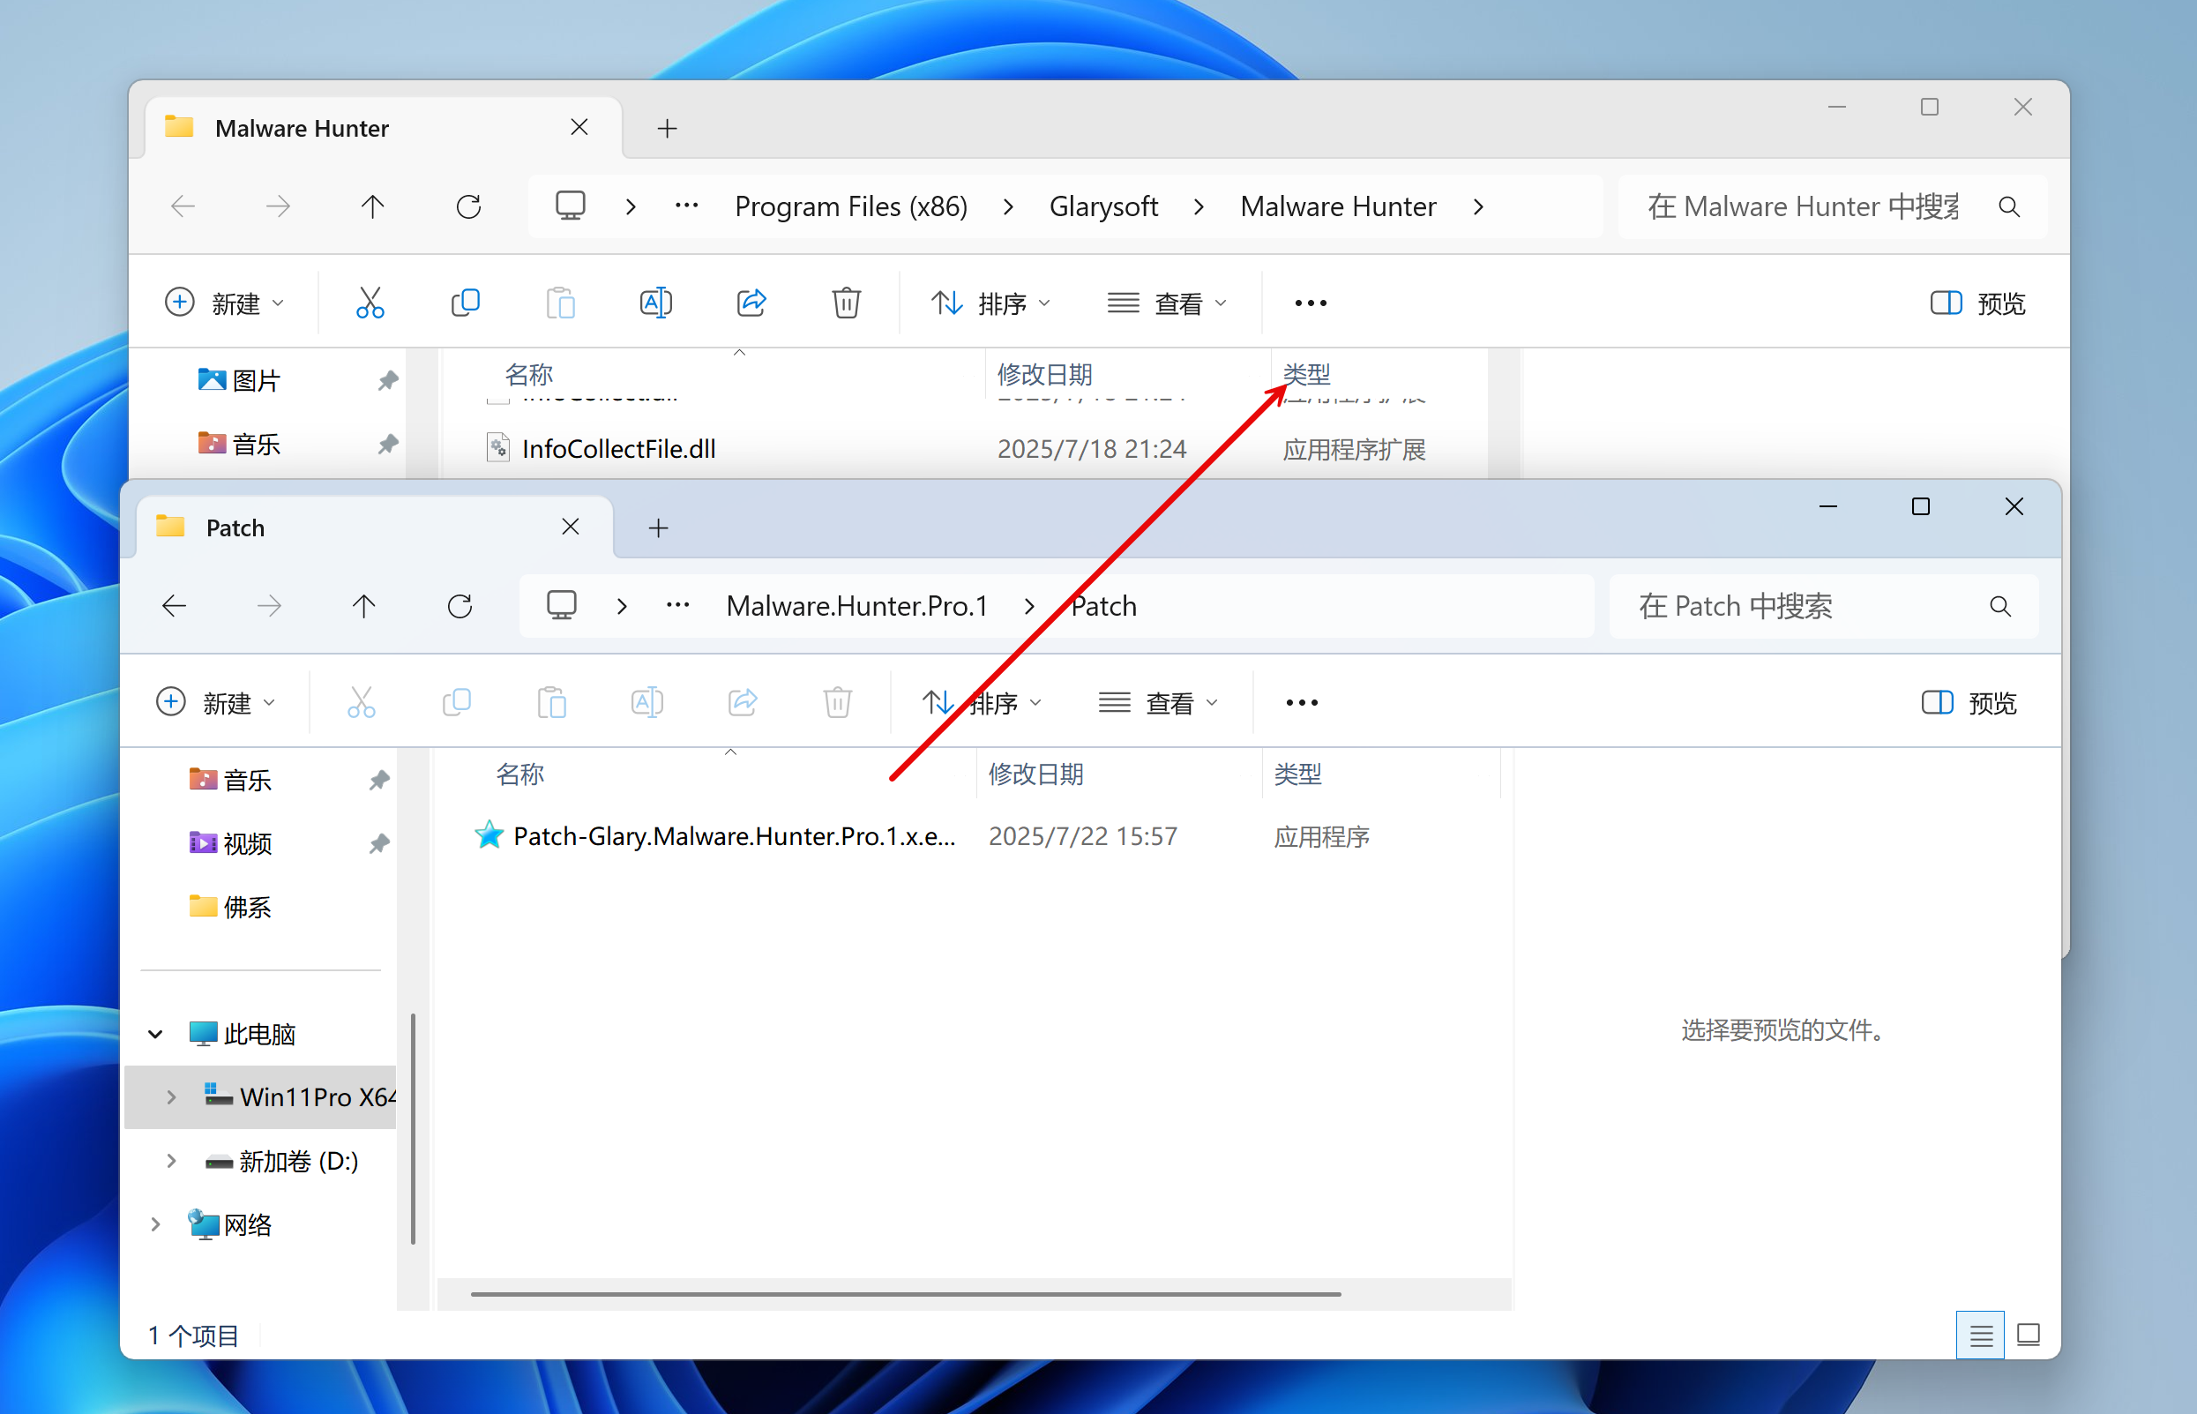Click Share icon in Malware Hunter toolbar
2197x1414 pixels.
pos(751,303)
